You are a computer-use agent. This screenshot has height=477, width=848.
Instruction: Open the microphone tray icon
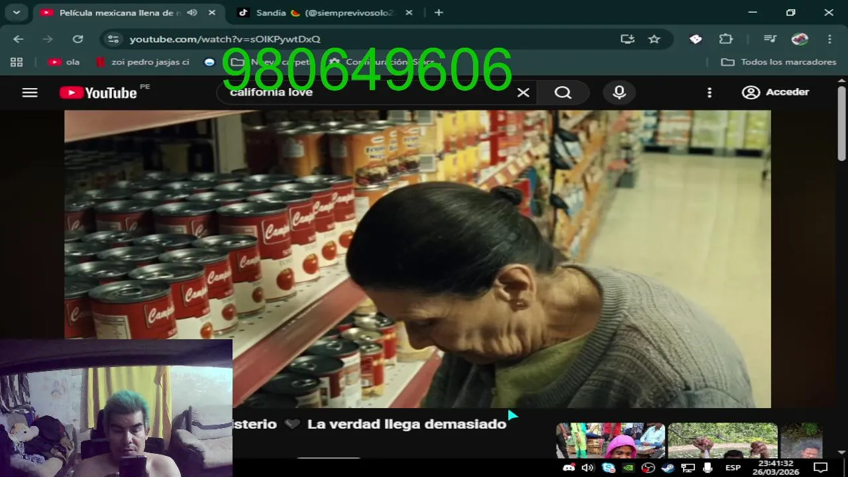pyautogui.click(x=708, y=468)
